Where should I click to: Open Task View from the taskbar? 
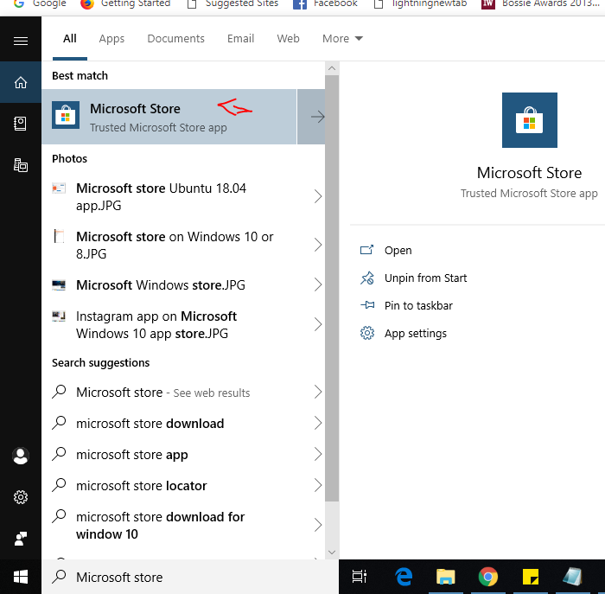coord(360,577)
